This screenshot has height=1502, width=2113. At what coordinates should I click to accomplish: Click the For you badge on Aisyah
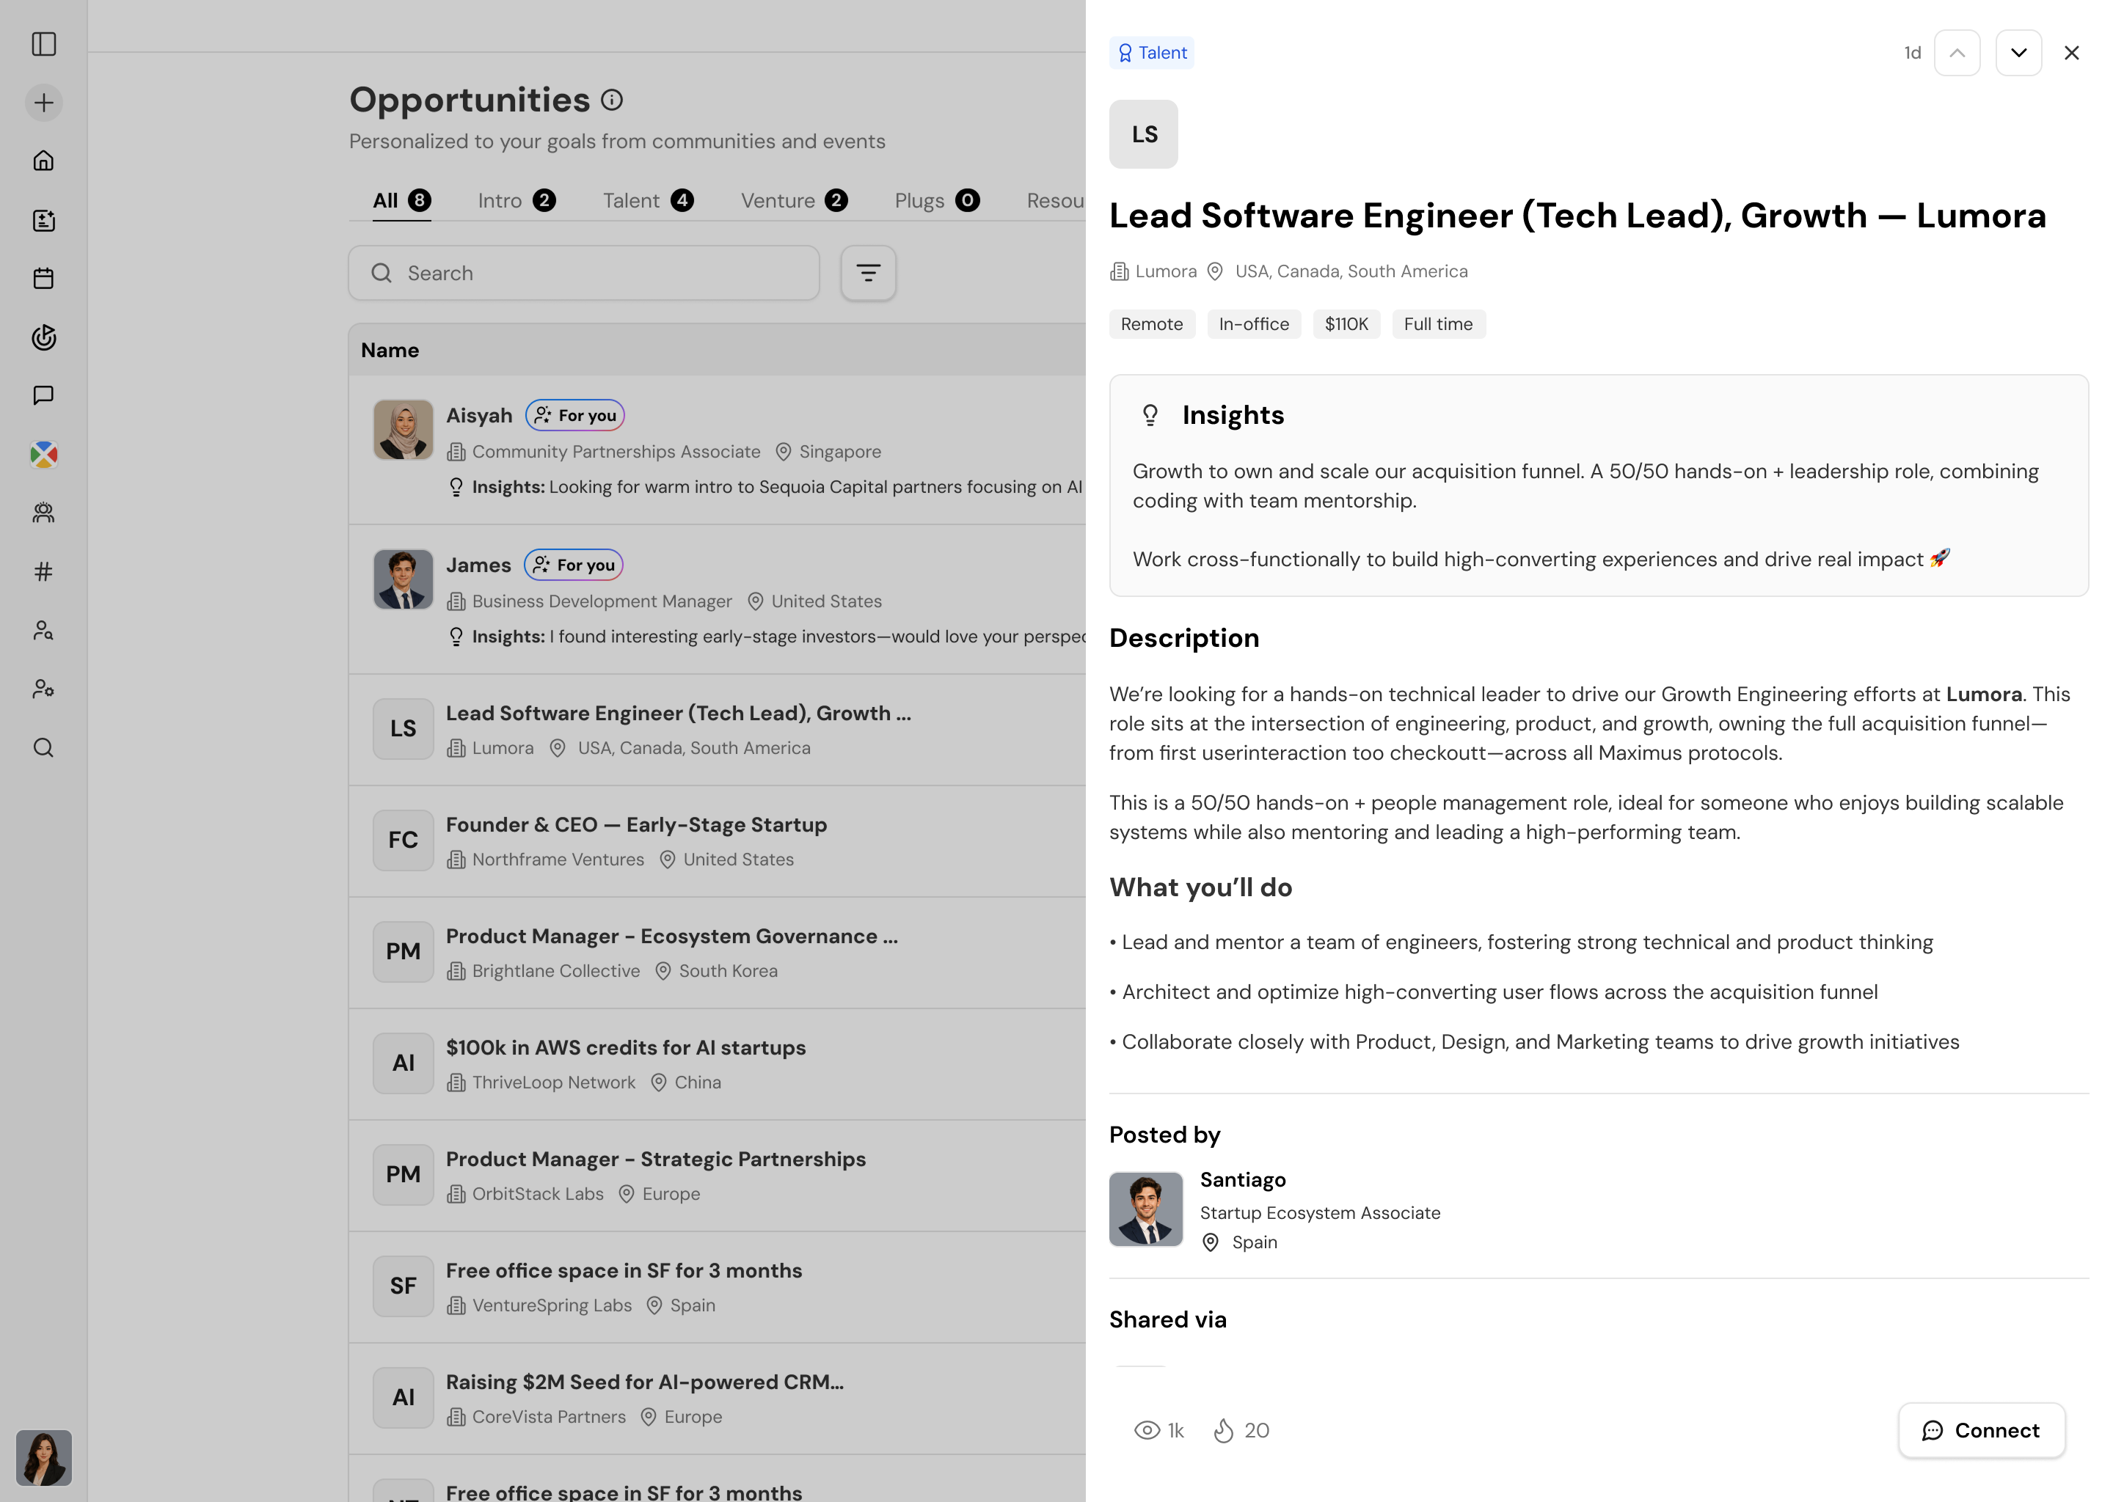(574, 415)
